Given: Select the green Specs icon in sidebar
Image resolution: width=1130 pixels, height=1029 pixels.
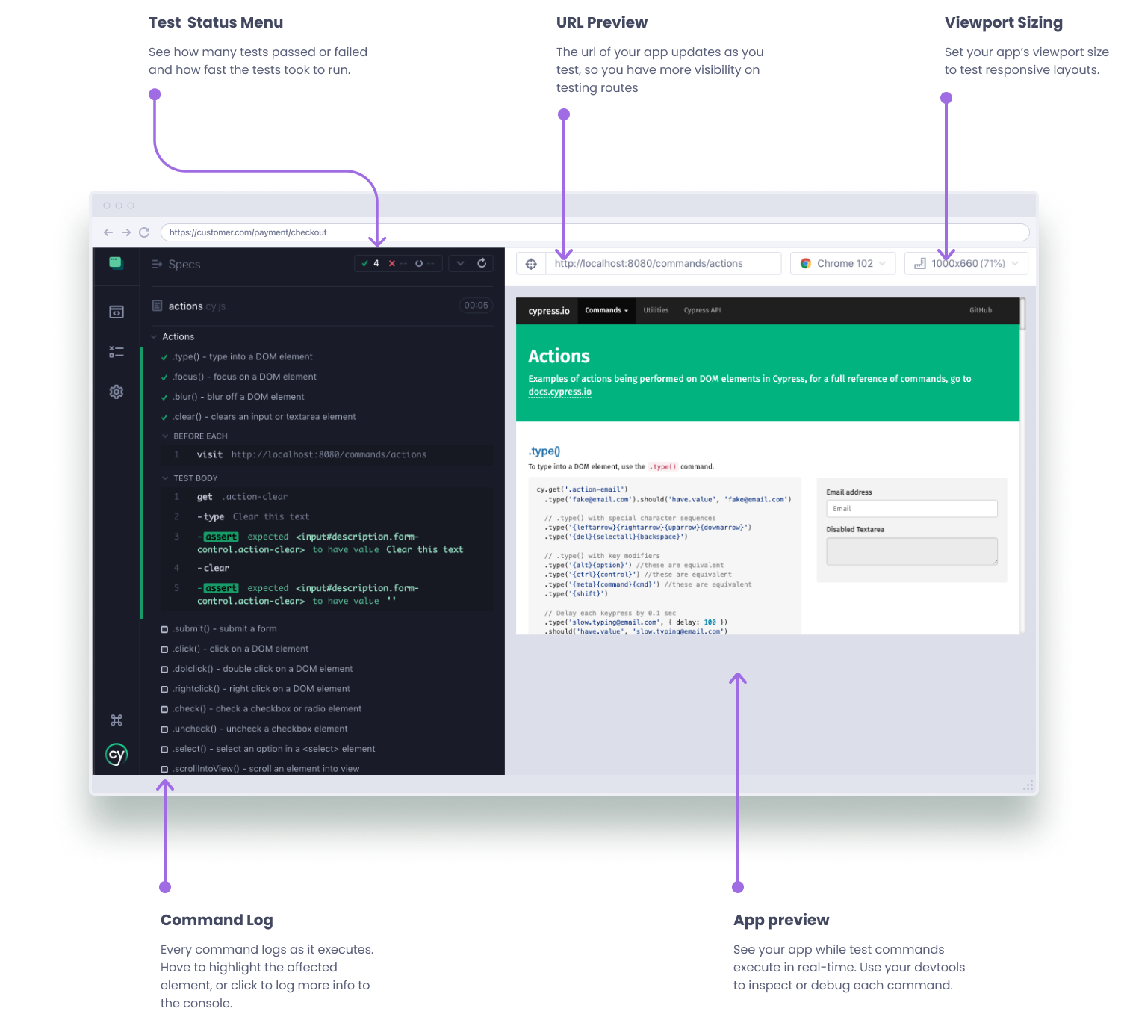Looking at the screenshot, I should [117, 263].
